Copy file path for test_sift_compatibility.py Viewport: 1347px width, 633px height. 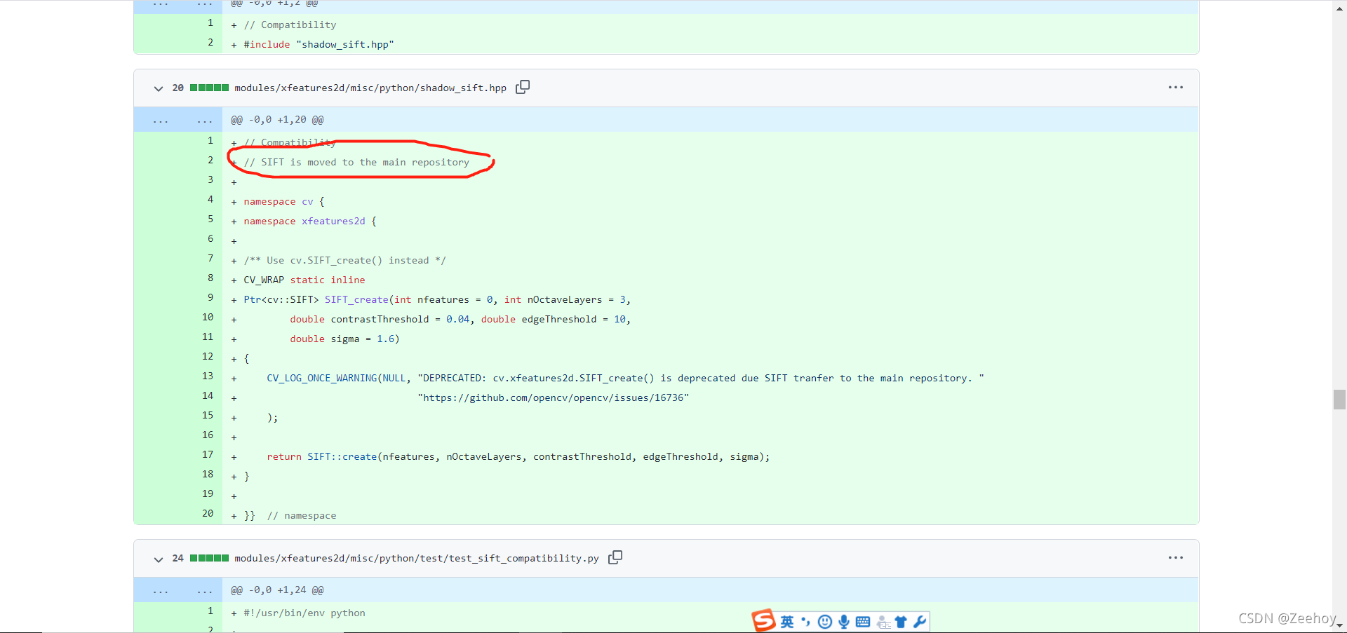[615, 557]
